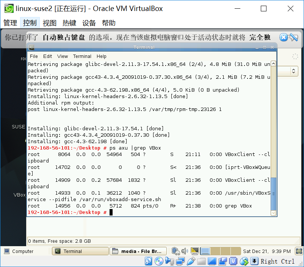Open the 热键 menu in VirtualBox
The width and height of the screenshot is (304, 267).
point(69,23)
